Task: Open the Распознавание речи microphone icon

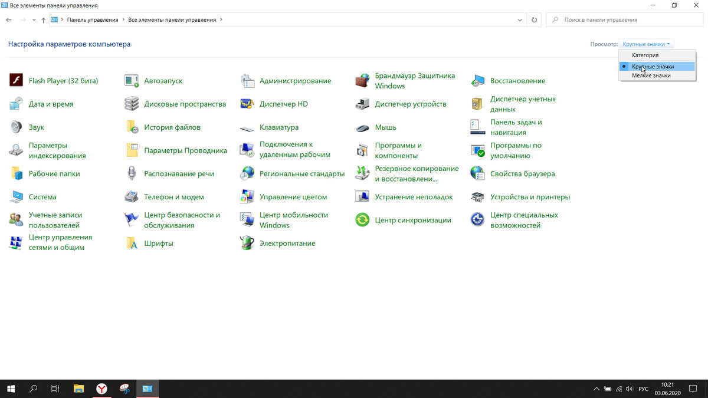Action: (x=132, y=173)
